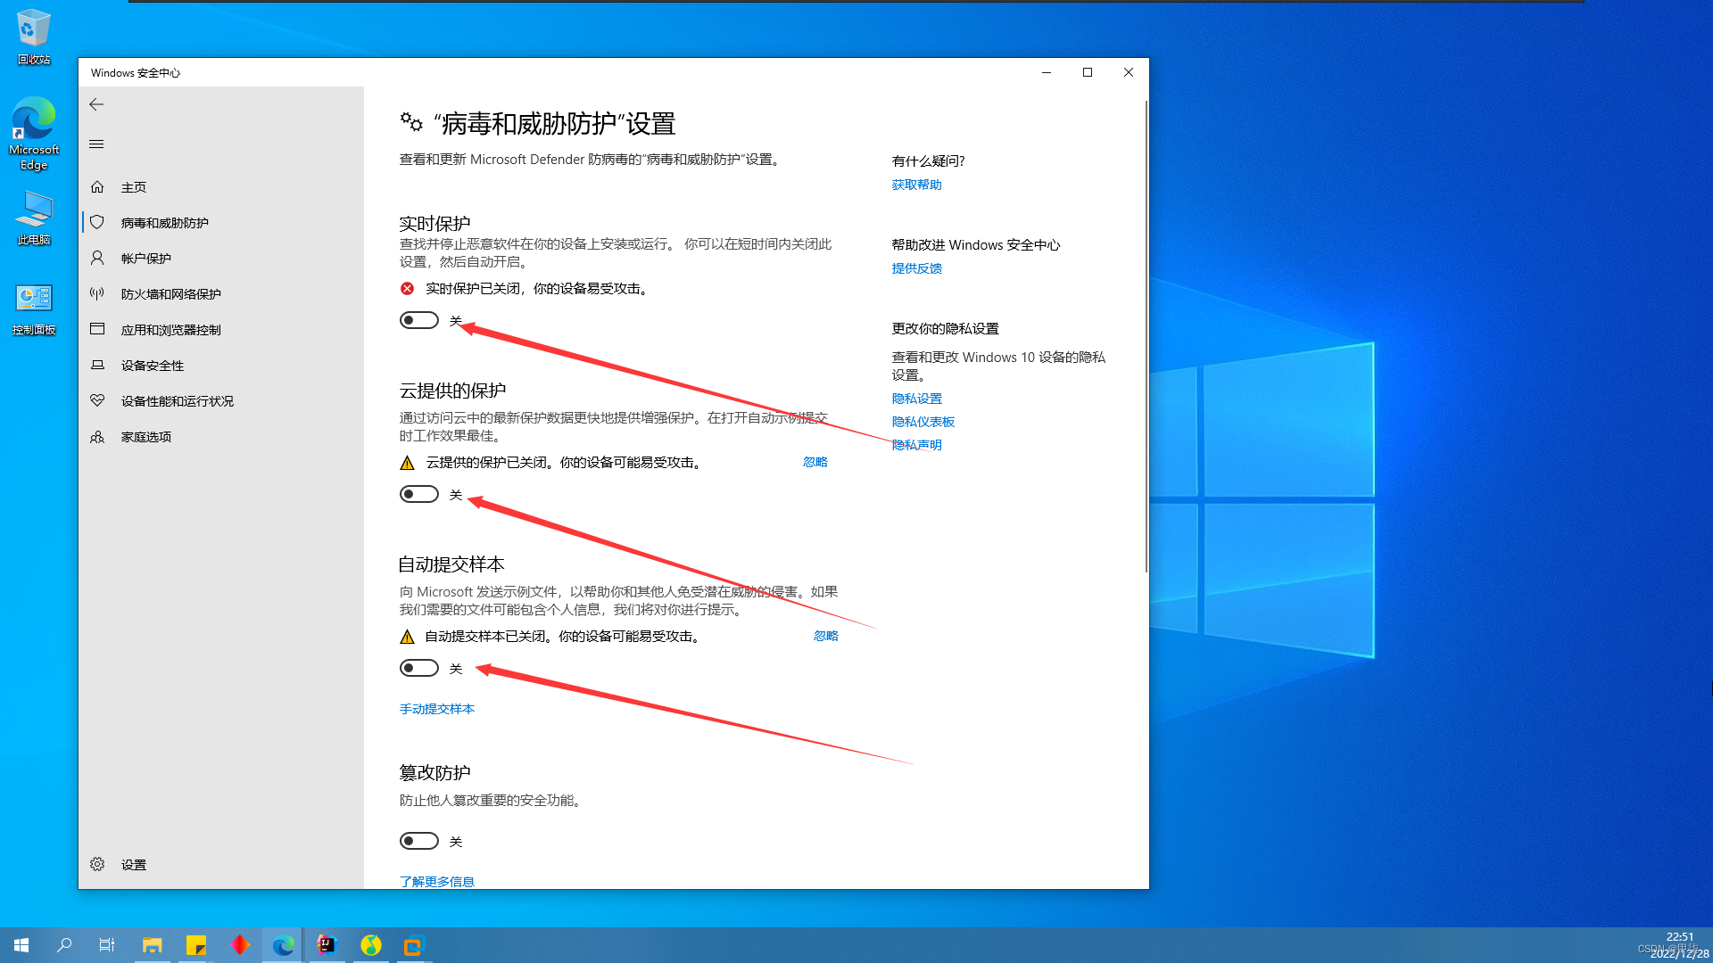The image size is (1713, 963).
Task: Select 应用和浏览器控制 window icon
Action: point(97,330)
